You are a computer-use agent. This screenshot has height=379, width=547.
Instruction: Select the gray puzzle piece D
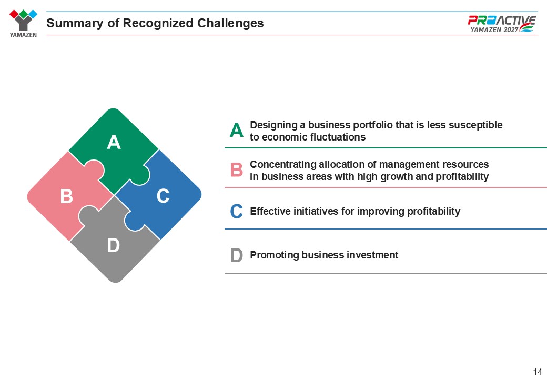pos(114,245)
